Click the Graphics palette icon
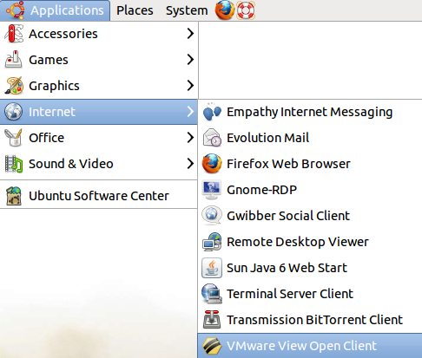 coord(14,86)
